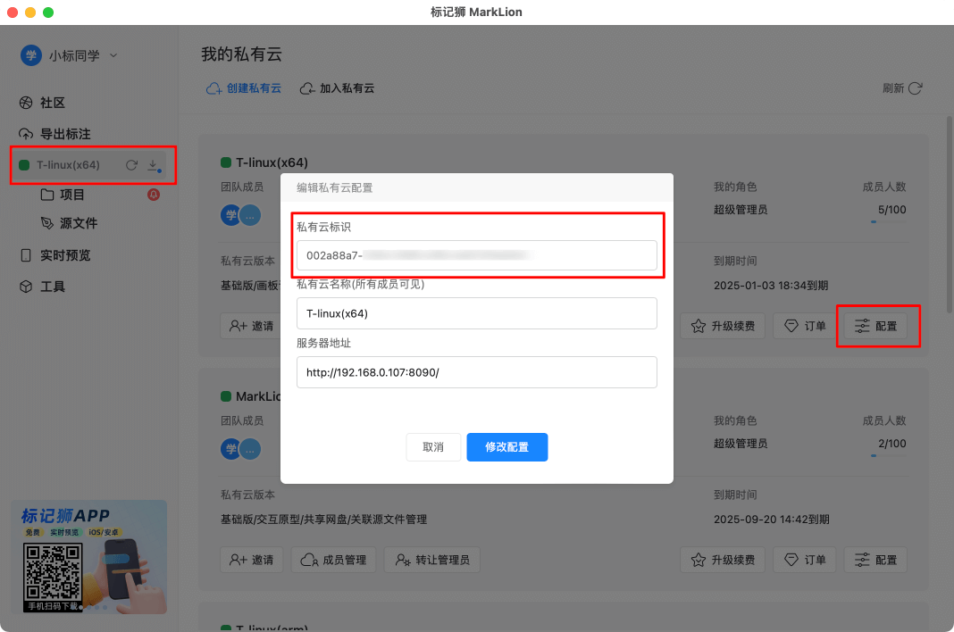
Task: Open account dropdown next to 小标同学
Action: [x=113, y=54]
